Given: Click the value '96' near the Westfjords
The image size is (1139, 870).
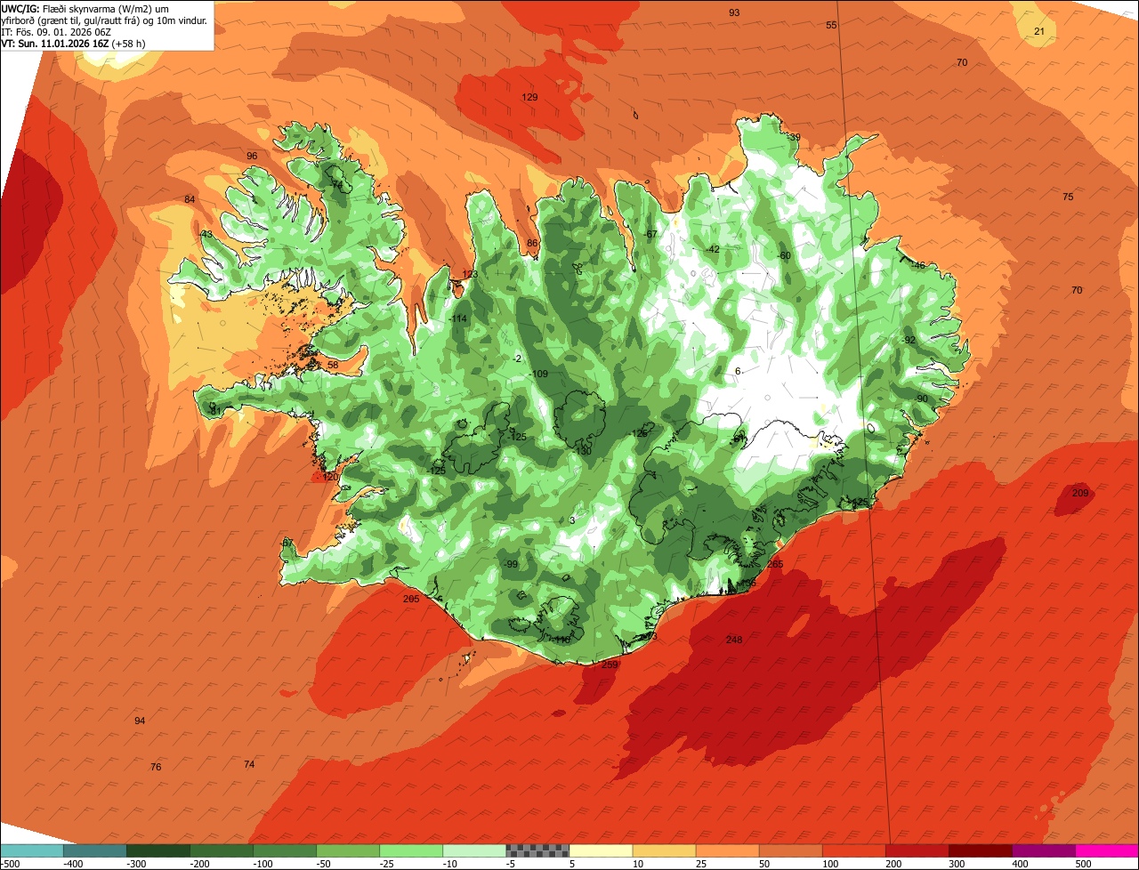Looking at the screenshot, I should [x=252, y=156].
